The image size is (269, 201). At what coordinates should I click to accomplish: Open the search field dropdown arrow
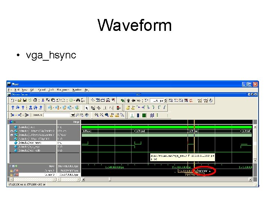(73, 115)
